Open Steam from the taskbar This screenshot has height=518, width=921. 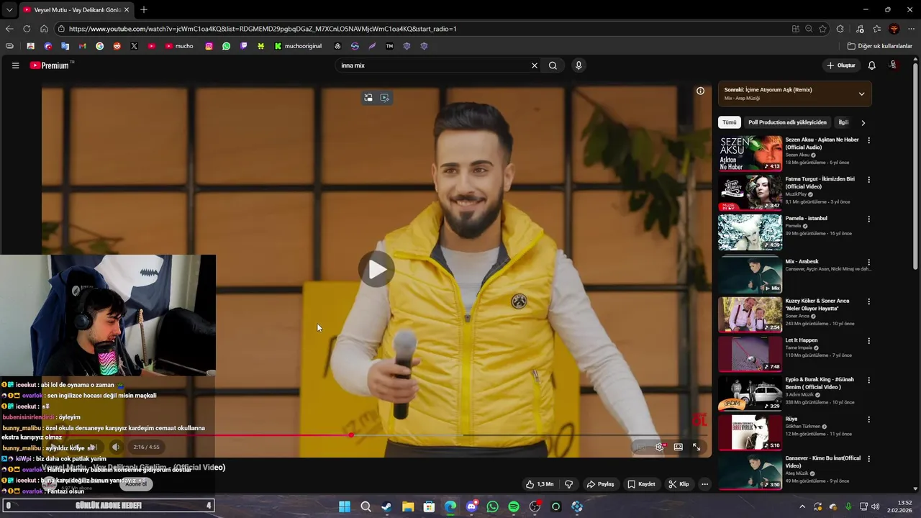tap(386, 506)
